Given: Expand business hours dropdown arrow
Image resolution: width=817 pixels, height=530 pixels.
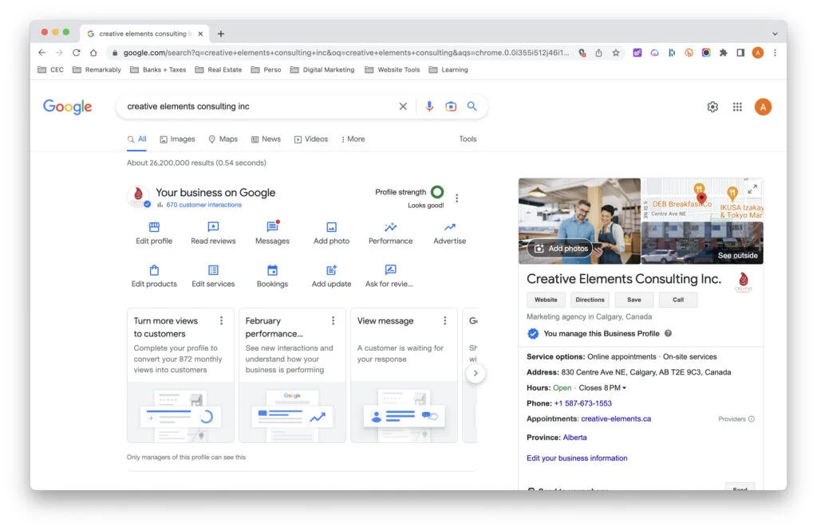Looking at the screenshot, I should (x=624, y=388).
